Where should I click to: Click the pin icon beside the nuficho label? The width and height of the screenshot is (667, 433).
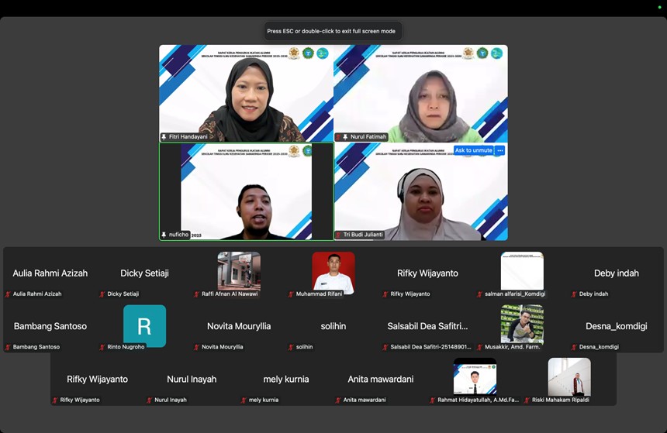(x=164, y=235)
